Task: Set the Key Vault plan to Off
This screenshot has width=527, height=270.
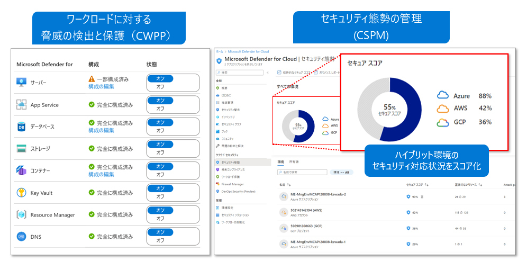Action: pyautogui.click(x=161, y=196)
